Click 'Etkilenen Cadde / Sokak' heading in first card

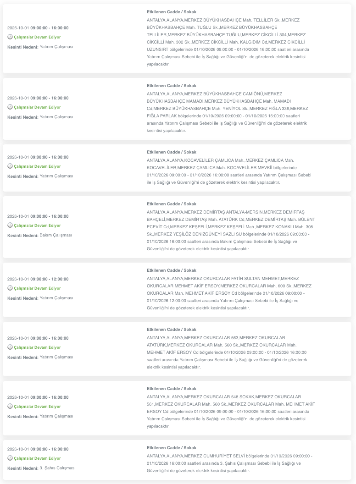172,12
